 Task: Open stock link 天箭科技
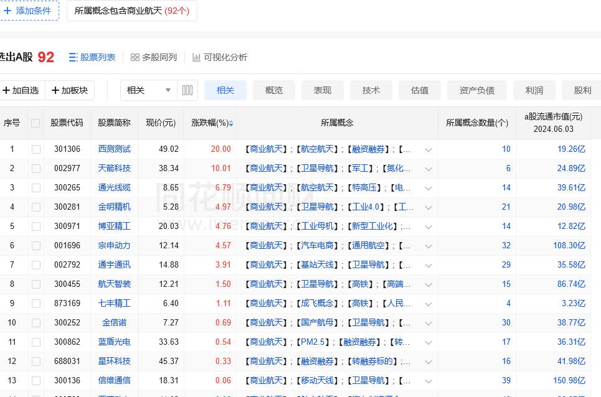point(114,168)
